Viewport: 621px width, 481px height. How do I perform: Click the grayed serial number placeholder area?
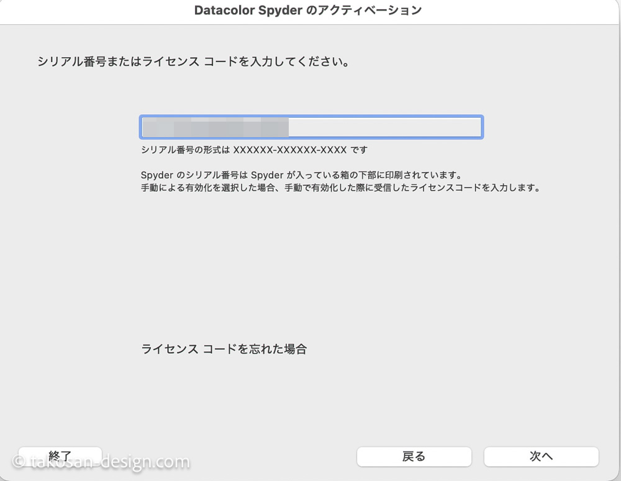pyautogui.click(x=214, y=127)
